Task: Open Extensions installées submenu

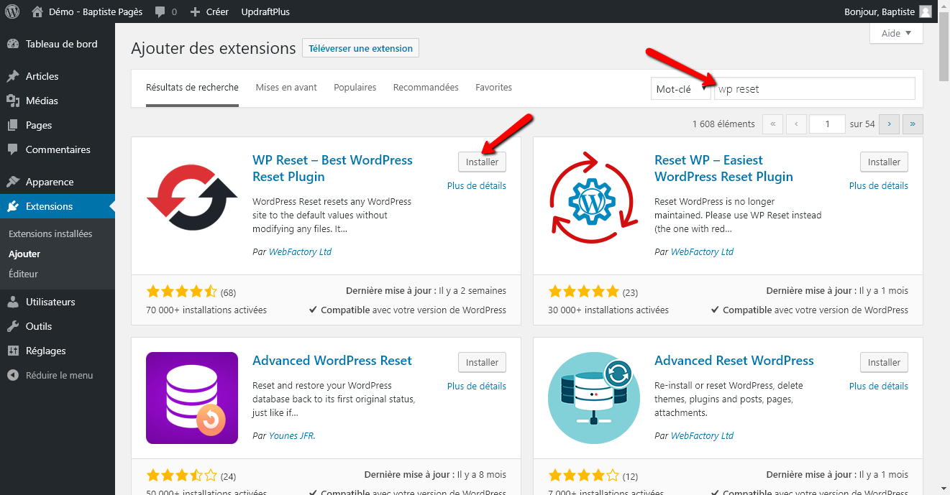Action: (50, 233)
